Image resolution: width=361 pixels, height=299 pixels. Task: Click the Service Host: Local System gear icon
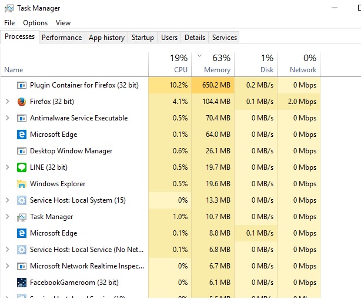coord(22,200)
